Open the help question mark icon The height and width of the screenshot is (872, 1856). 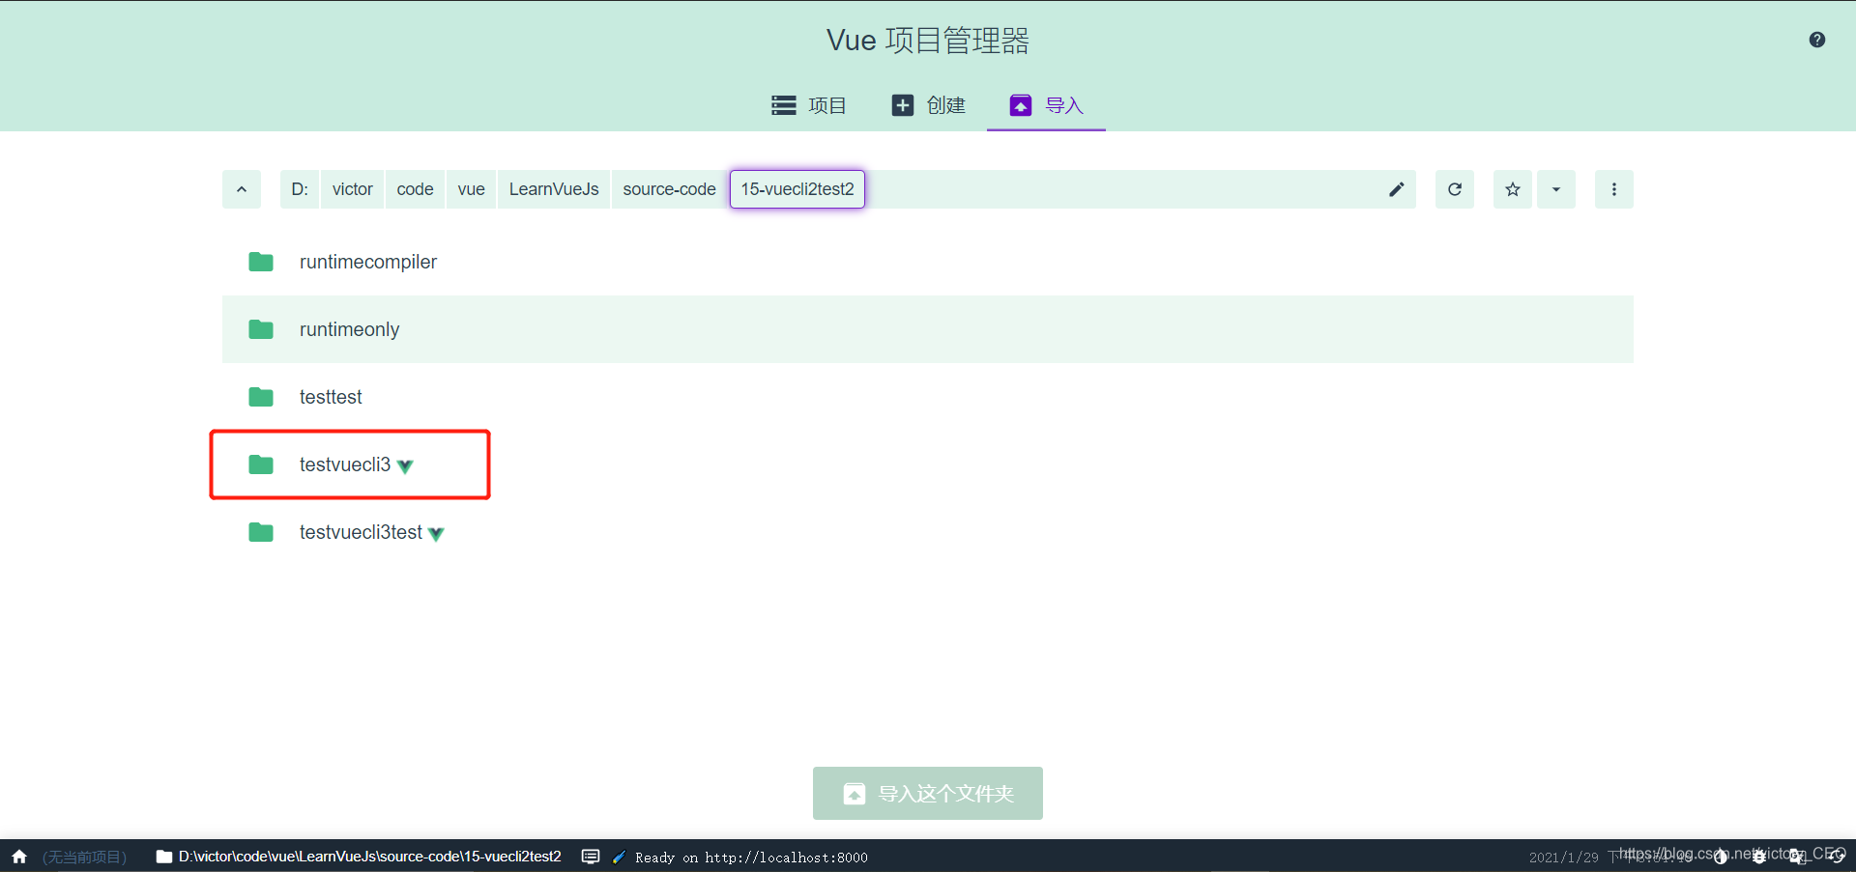pos(1817,40)
